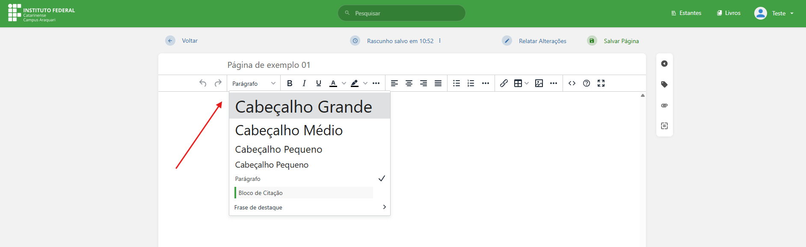This screenshot has height=247, width=806.
Task: View source code with the angle brackets icon
Action: pos(572,83)
